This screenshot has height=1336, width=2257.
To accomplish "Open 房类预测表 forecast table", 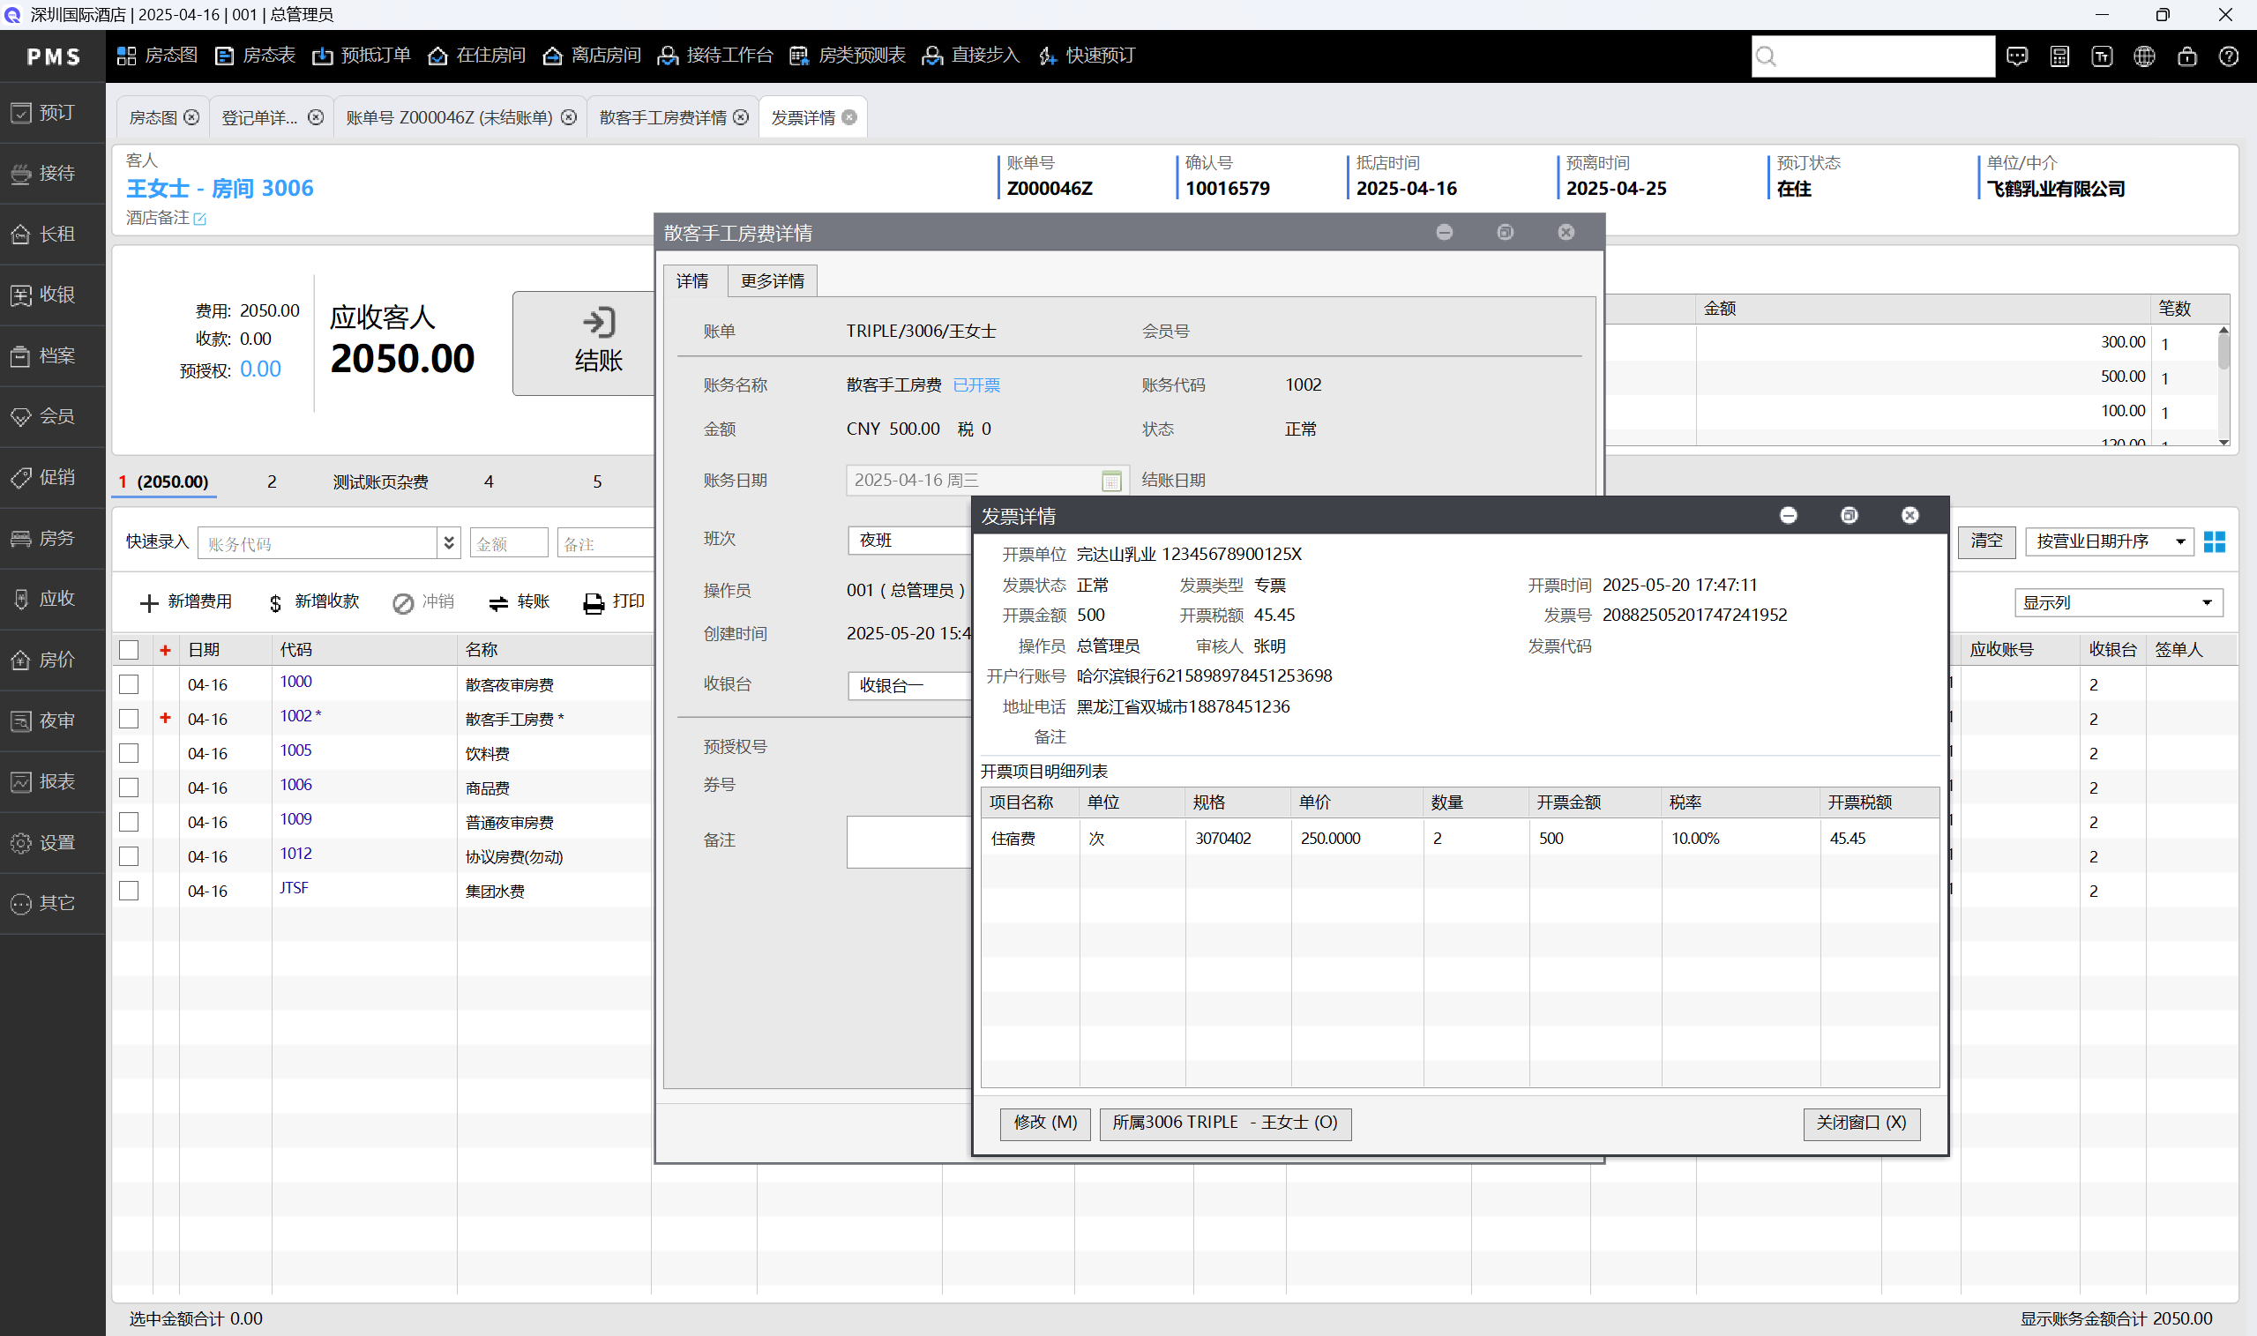I will [x=848, y=56].
